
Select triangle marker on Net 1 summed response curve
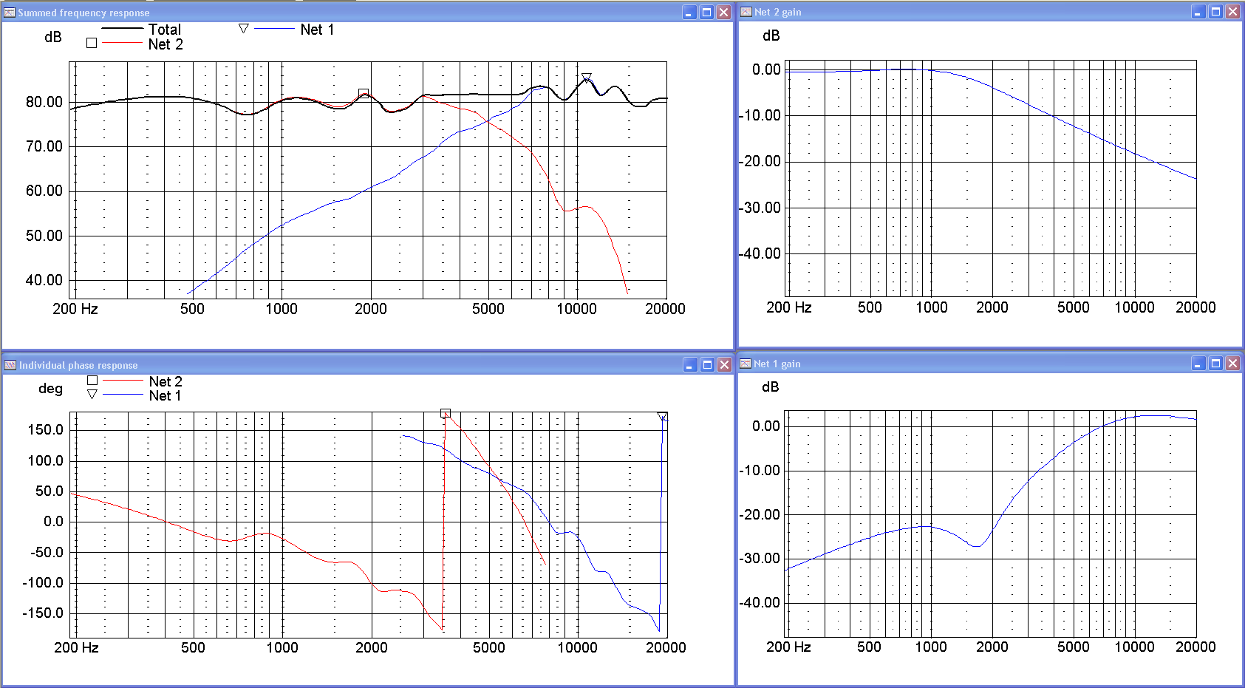(x=586, y=78)
